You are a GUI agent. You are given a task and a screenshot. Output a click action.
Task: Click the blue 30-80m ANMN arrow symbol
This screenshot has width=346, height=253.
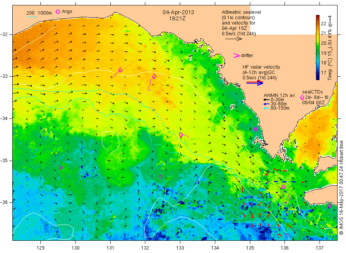coord(266,104)
